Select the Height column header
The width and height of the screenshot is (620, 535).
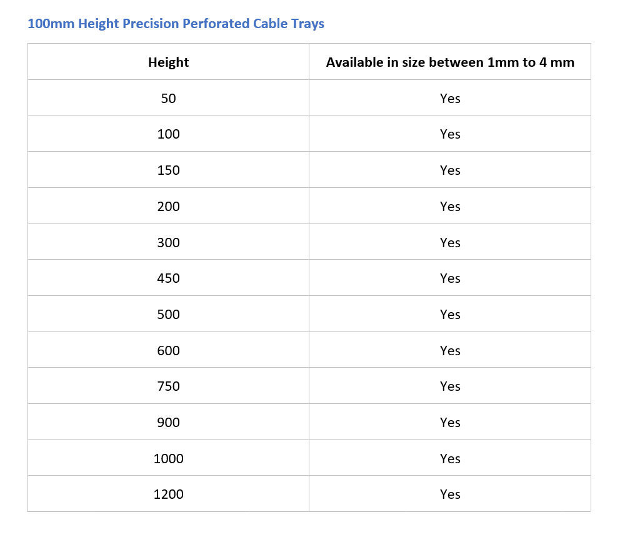click(x=169, y=62)
